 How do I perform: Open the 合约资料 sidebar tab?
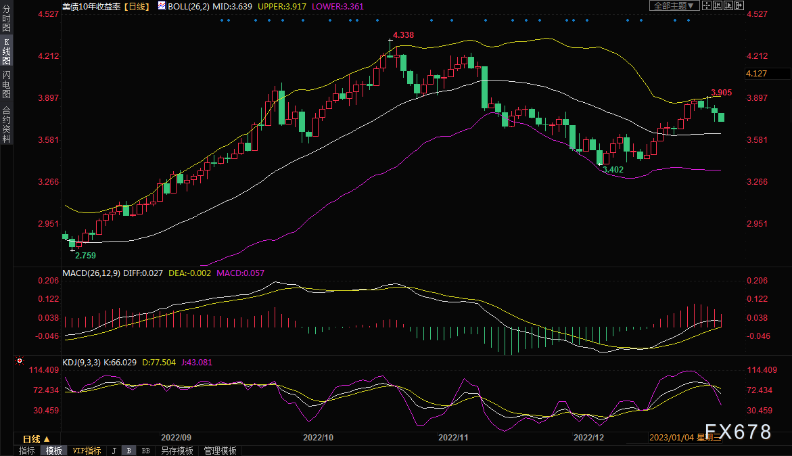click(x=6, y=124)
